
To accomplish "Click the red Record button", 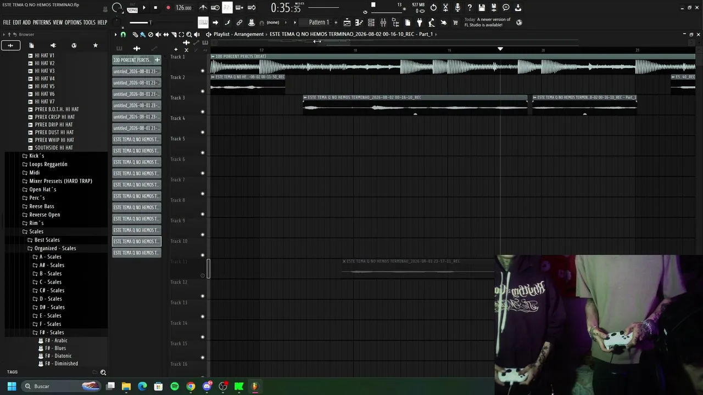I will (x=168, y=8).
